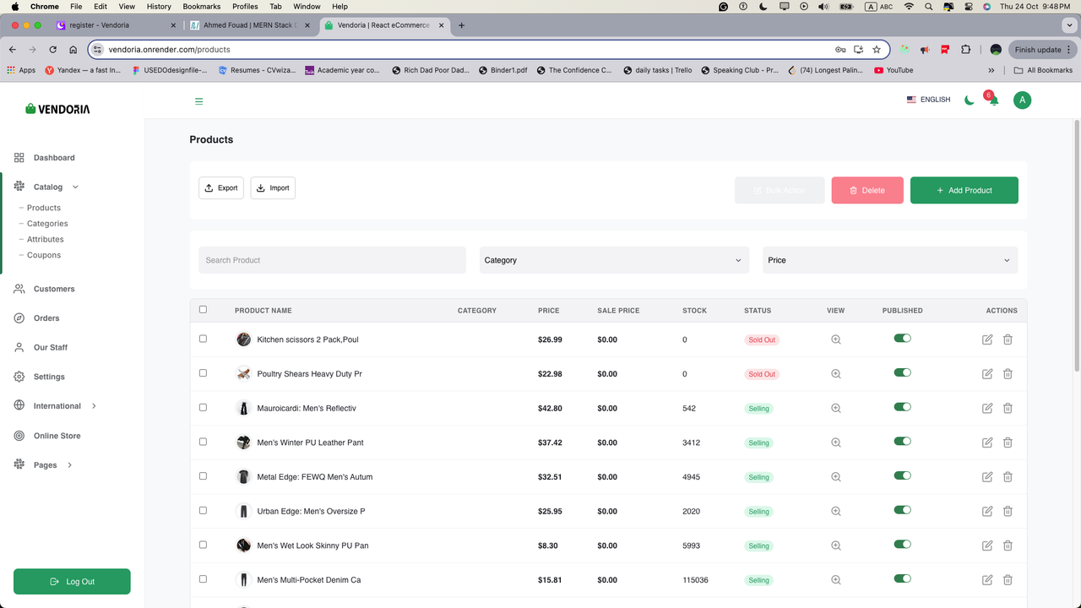The height and width of the screenshot is (608, 1081).
Task: Edit Kitchen scissors 2 Pack product
Action: coord(987,339)
